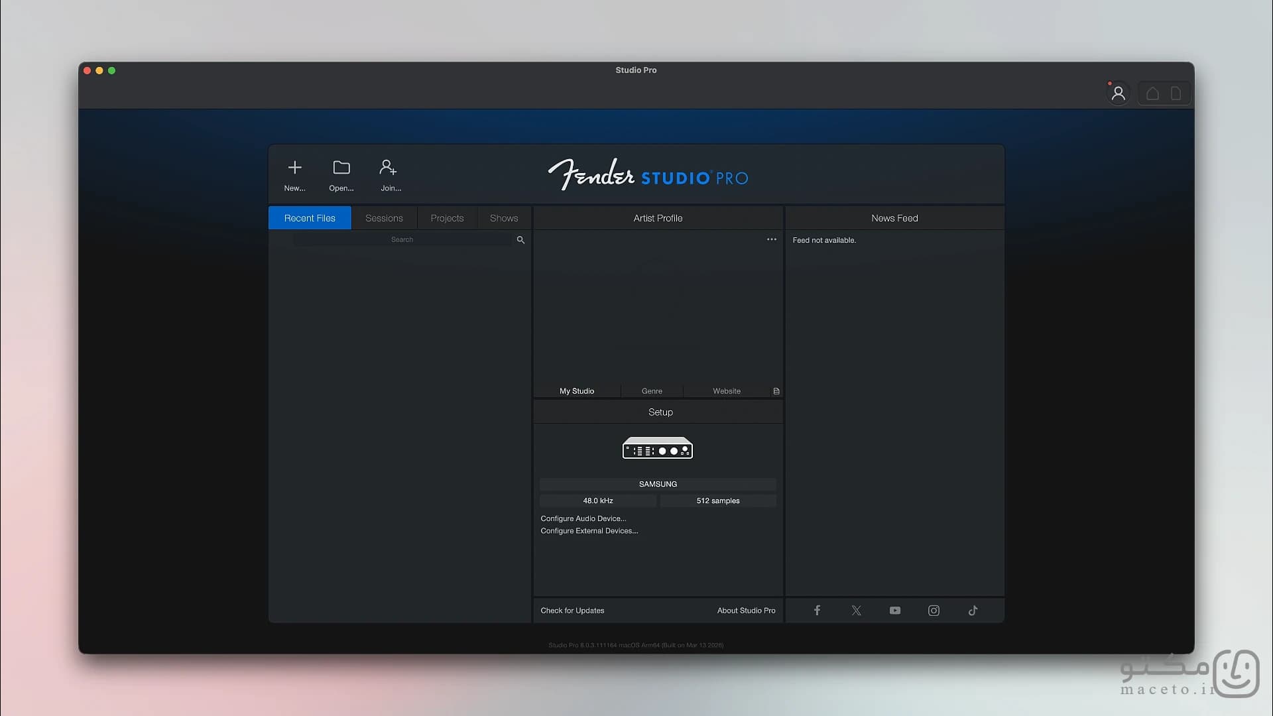This screenshot has height=716, width=1273.
Task: Minimize the window with the yellow button
Action: (99, 70)
